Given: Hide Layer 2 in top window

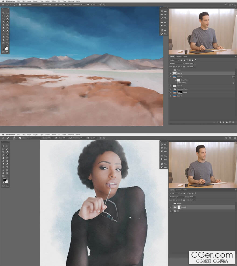Looking at the screenshot, I should pos(171,96).
